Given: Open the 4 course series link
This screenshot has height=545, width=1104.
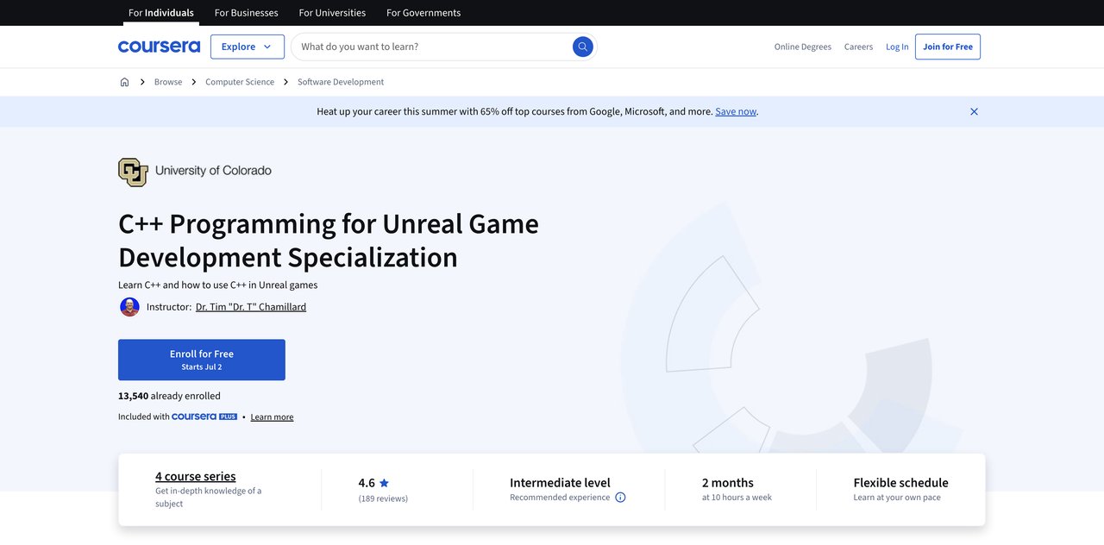Looking at the screenshot, I should point(196,476).
